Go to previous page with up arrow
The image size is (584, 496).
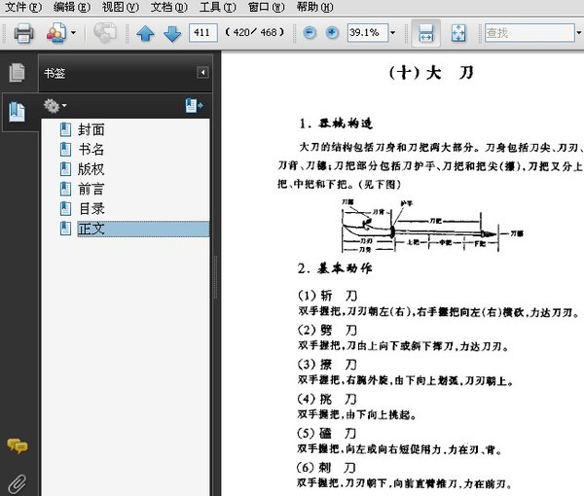click(x=145, y=33)
